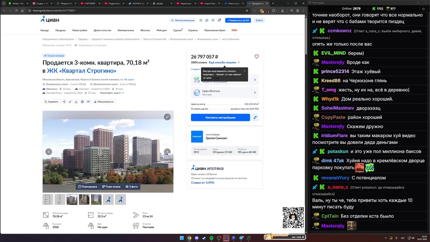The width and height of the screenshot is (430, 242).
Task: Open '3 фото' overlay on photo
Action: [x=132, y=187]
